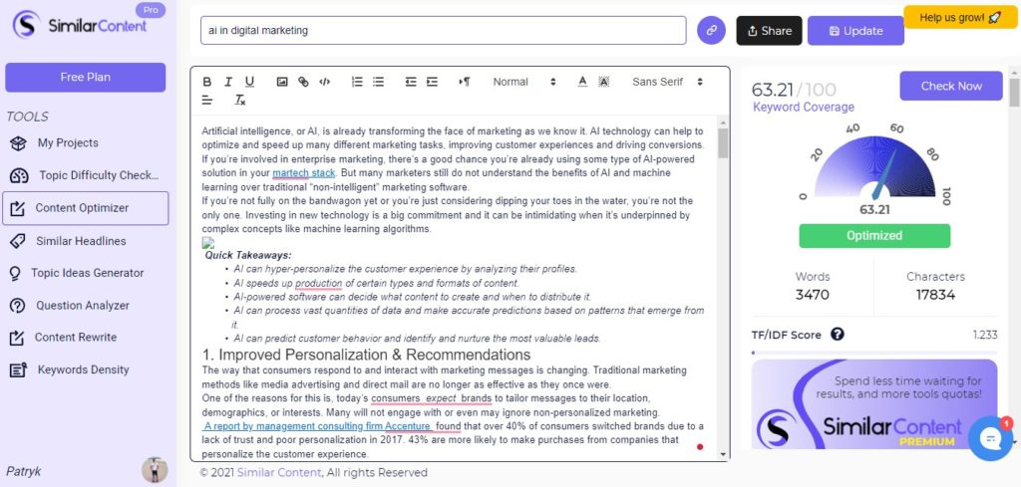Viewport: 1021px width, 487px height.
Task: Click the Patryk user avatar
Action: click(155, 470)
